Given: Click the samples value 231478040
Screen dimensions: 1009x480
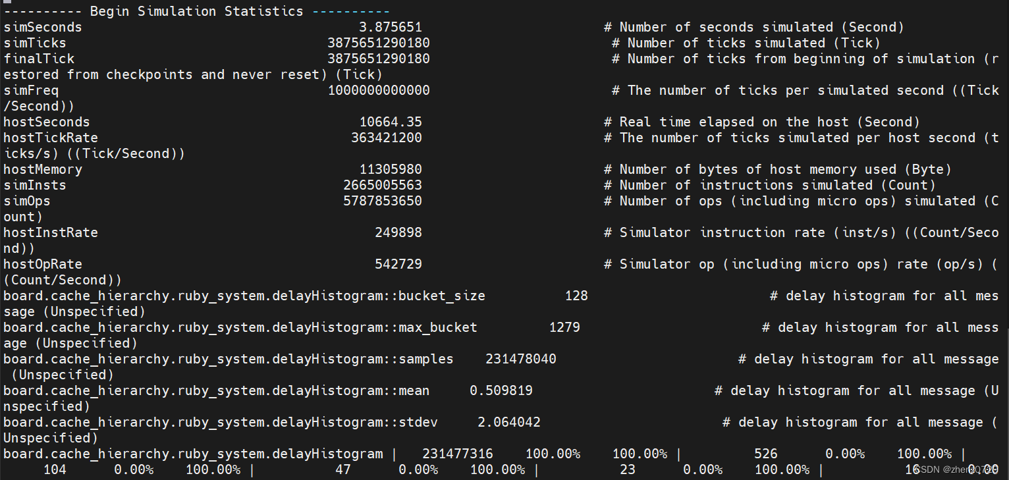Looking at the screenshot, I should coord(521,359).
